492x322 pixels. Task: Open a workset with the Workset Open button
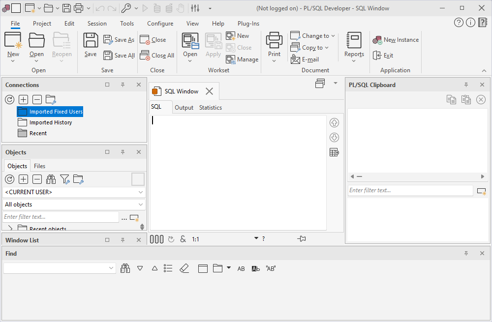click(x=190, y=46)
